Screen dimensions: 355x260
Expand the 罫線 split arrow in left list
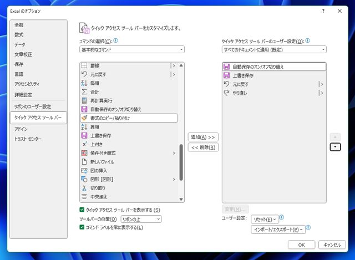click(173, 65)
